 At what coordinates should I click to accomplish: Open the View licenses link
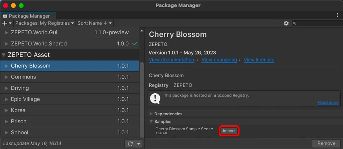[259, 60]
